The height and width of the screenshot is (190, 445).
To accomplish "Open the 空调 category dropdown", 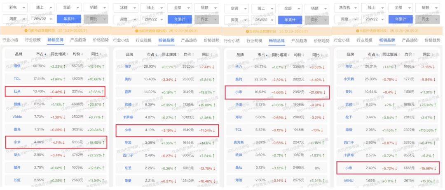I will click(x=237, y=9).
